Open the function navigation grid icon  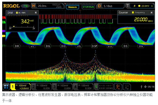point(6,87)
